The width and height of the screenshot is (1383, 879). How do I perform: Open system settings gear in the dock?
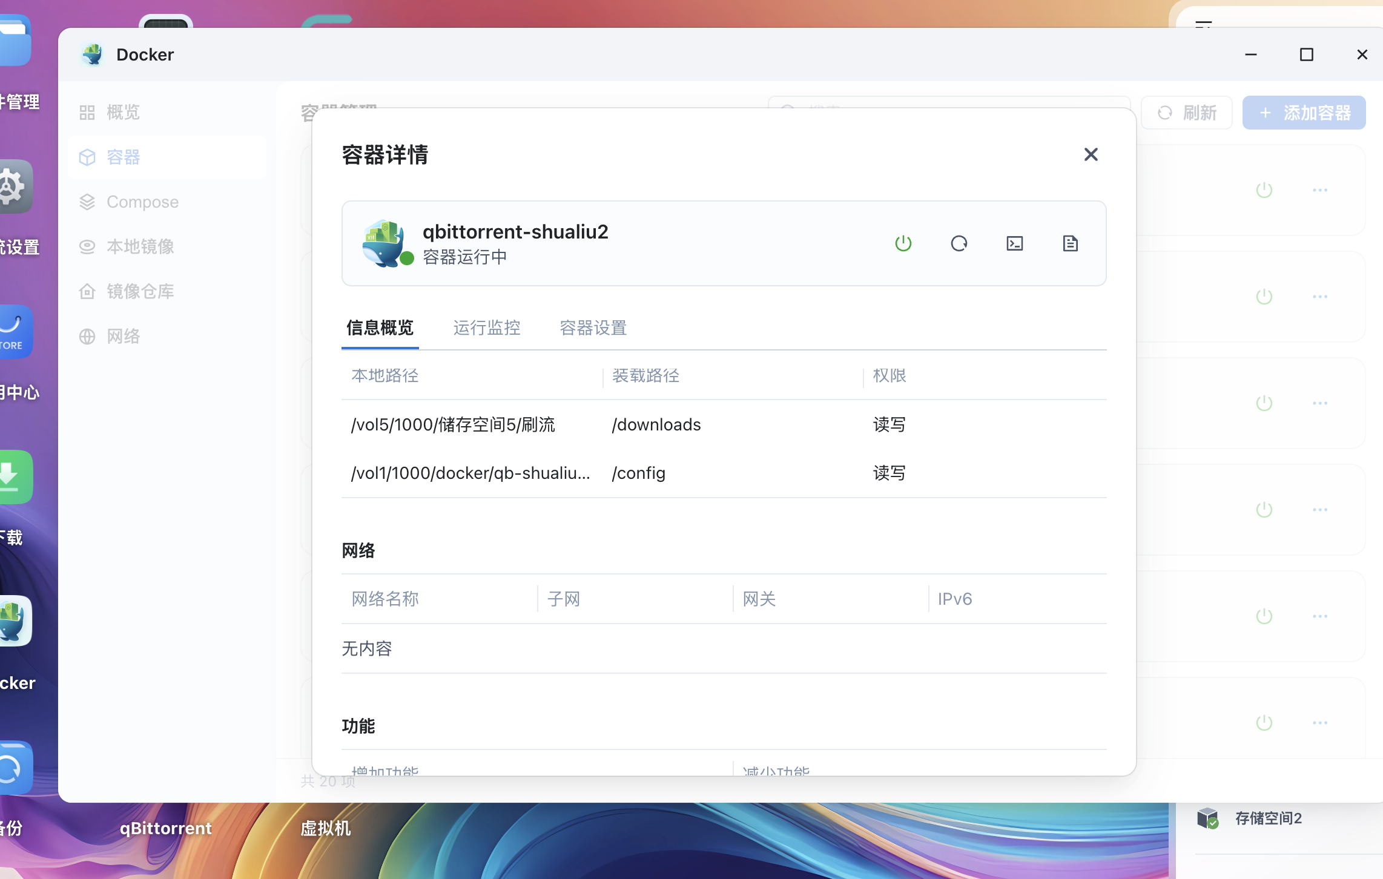(16, 186)
